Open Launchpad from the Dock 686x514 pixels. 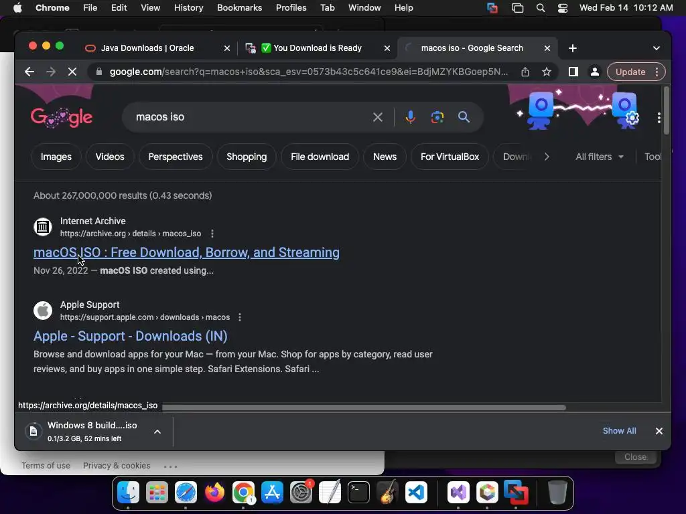coord(157,493)
